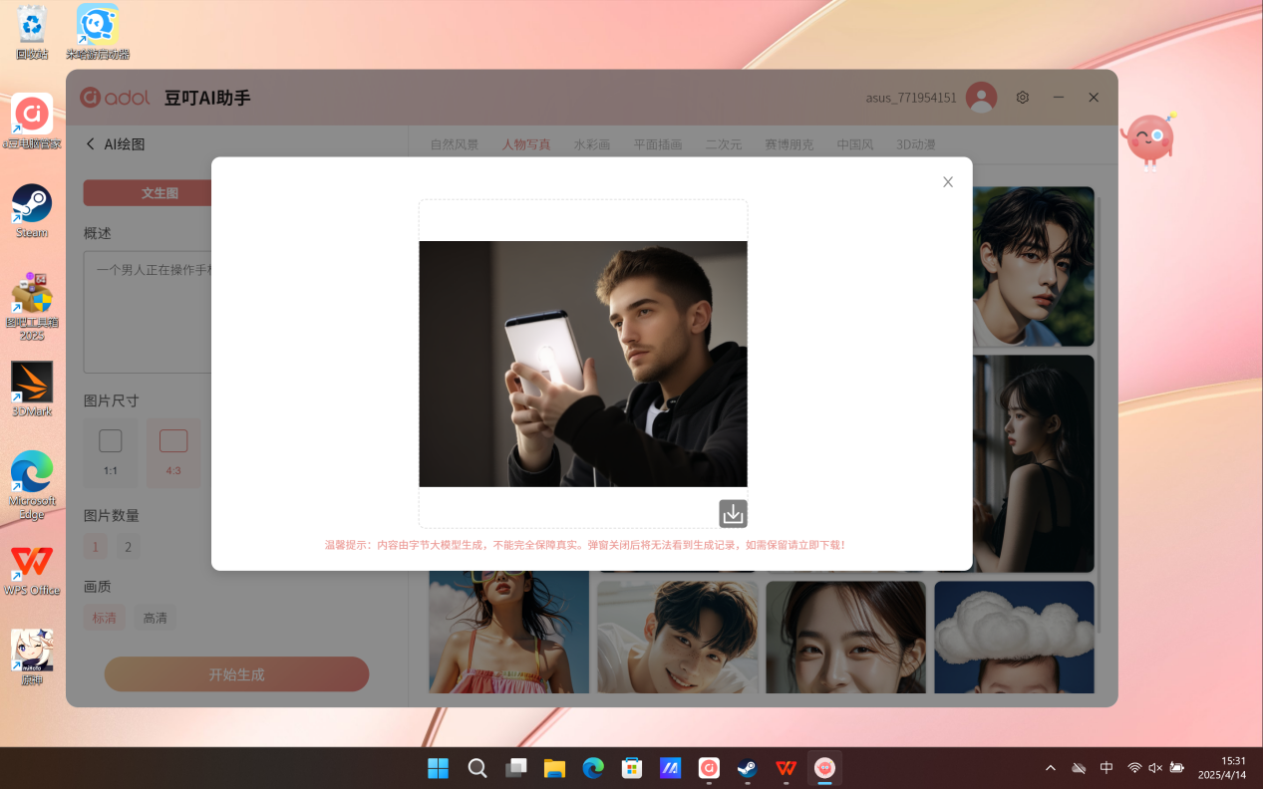
Task: Open Microsoft Store from the taskbar
Action: [x=632, y=768]
